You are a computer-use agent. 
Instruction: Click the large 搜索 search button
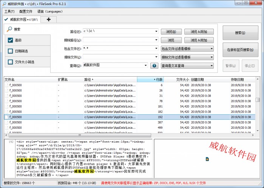pos(240,33)
